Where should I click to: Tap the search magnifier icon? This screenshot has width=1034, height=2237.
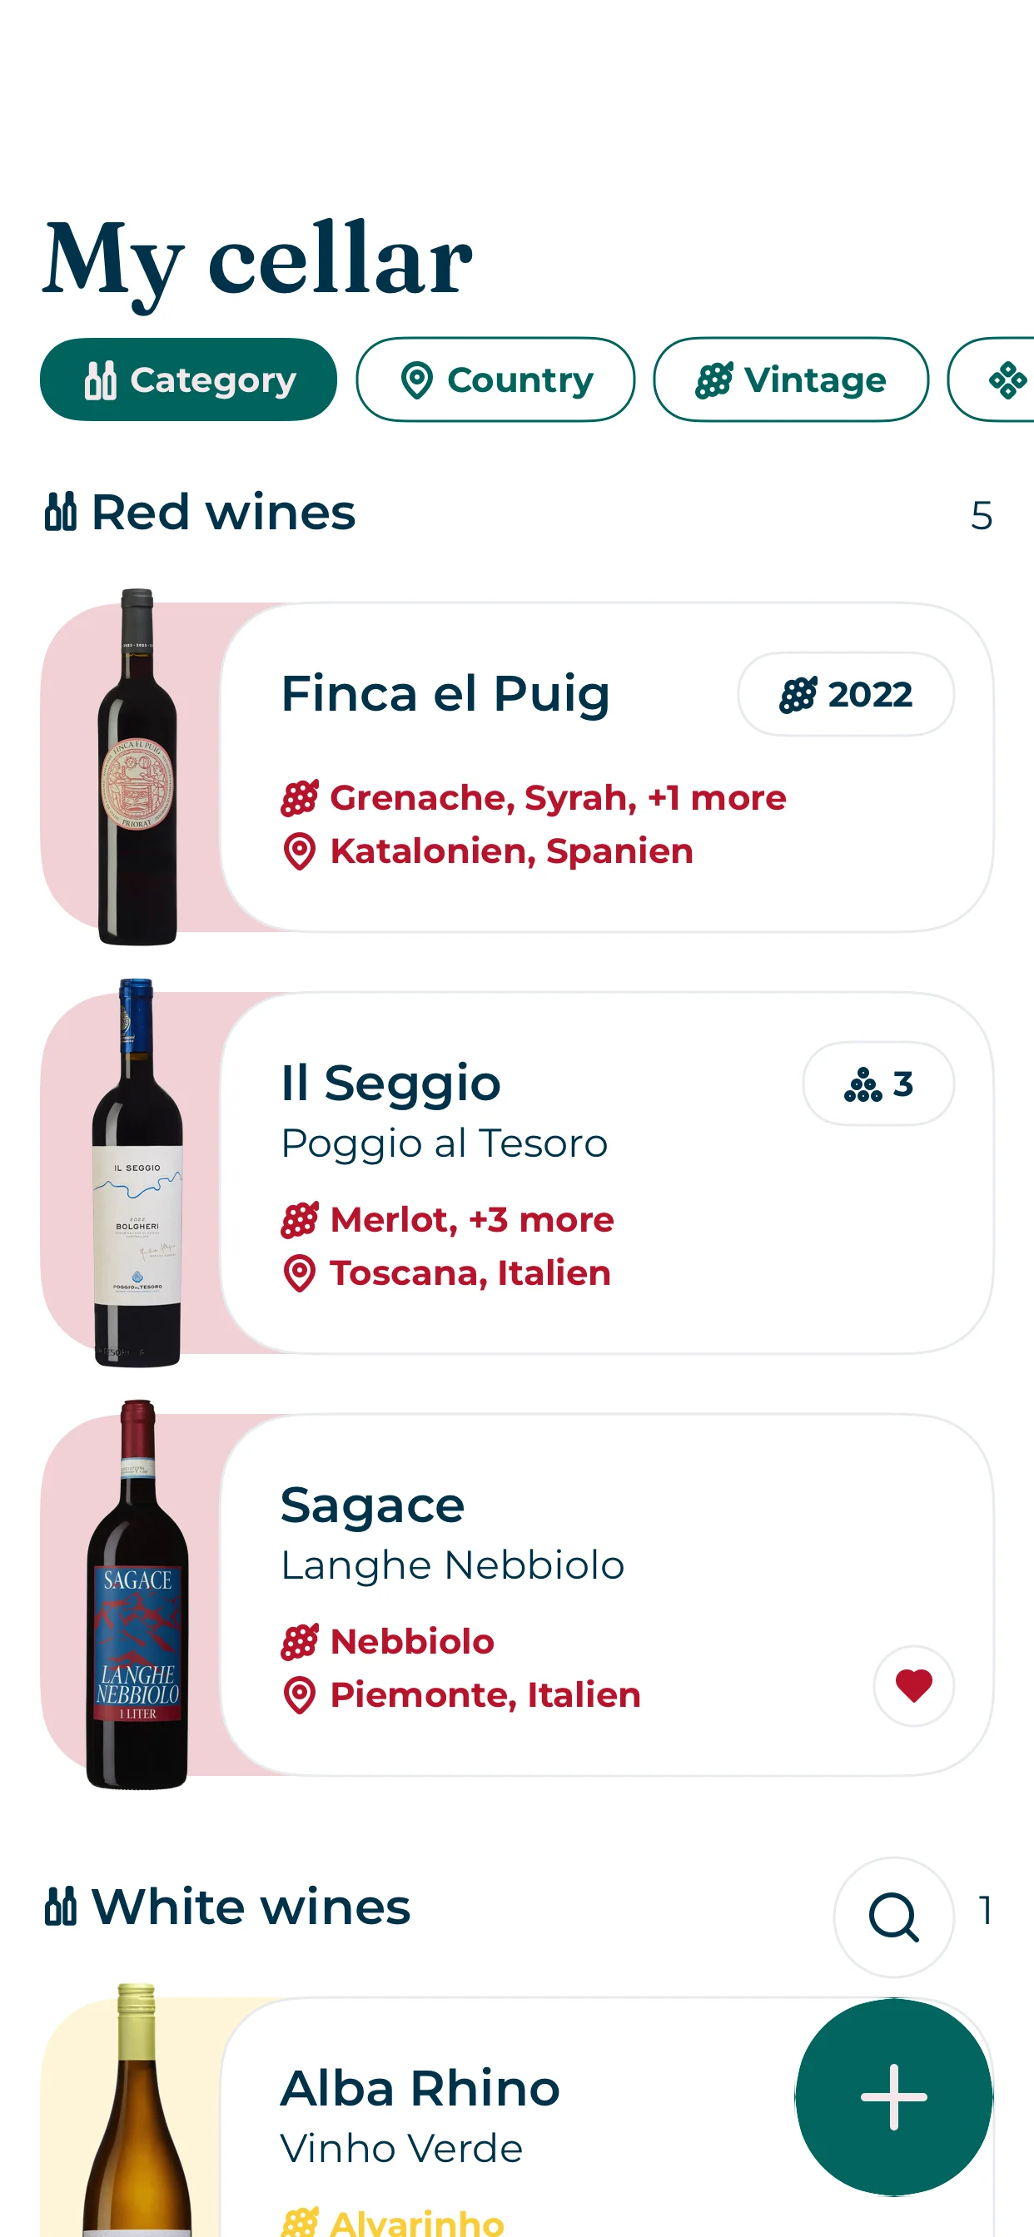(893, 1917)
